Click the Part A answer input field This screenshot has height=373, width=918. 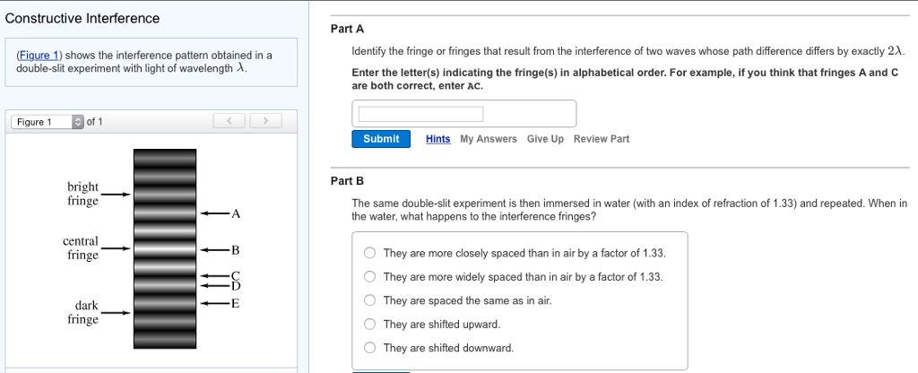point(421,114)
